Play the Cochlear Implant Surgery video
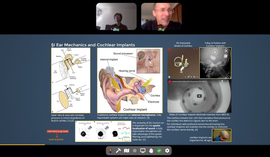 point(199,96)
